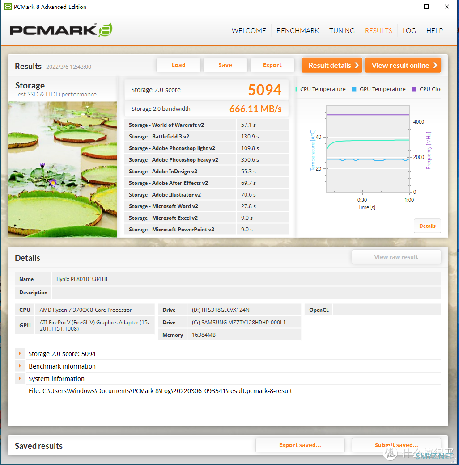Expand the Benchmark information section
This screenshot has width=459, height=465.
20,366
